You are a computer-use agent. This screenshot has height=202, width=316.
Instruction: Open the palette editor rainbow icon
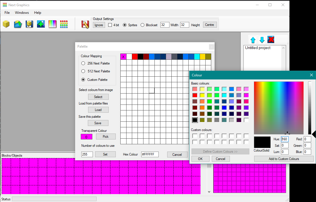tap(52, 24)
